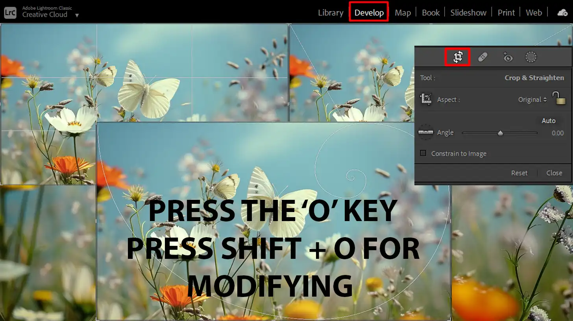Click the Auto straighten button
The width and height of the screenshot is (573, 321).
point(549,121)
